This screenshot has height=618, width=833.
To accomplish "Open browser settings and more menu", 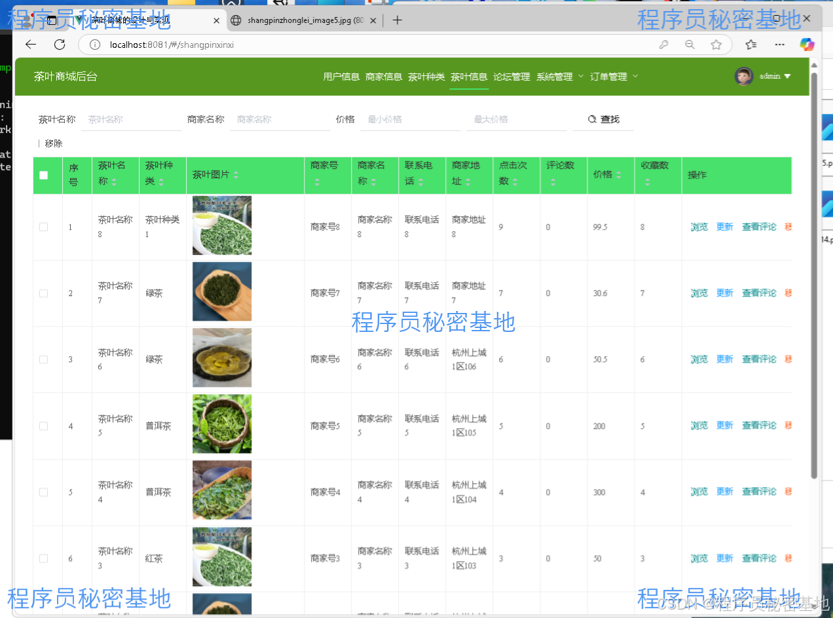I will [779, 45].
